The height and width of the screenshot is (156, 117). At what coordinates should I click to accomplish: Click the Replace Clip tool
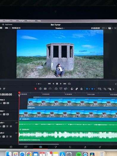click(x=66, y=89)
